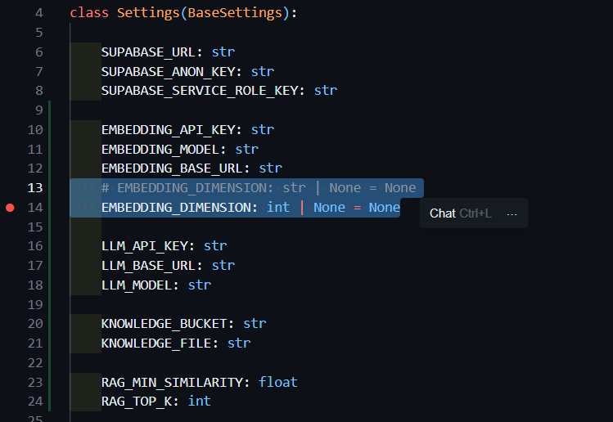Click line number 4 in the gutter
Image resolution: width=613 pixels, height=422 pixels.
[39, 13]
